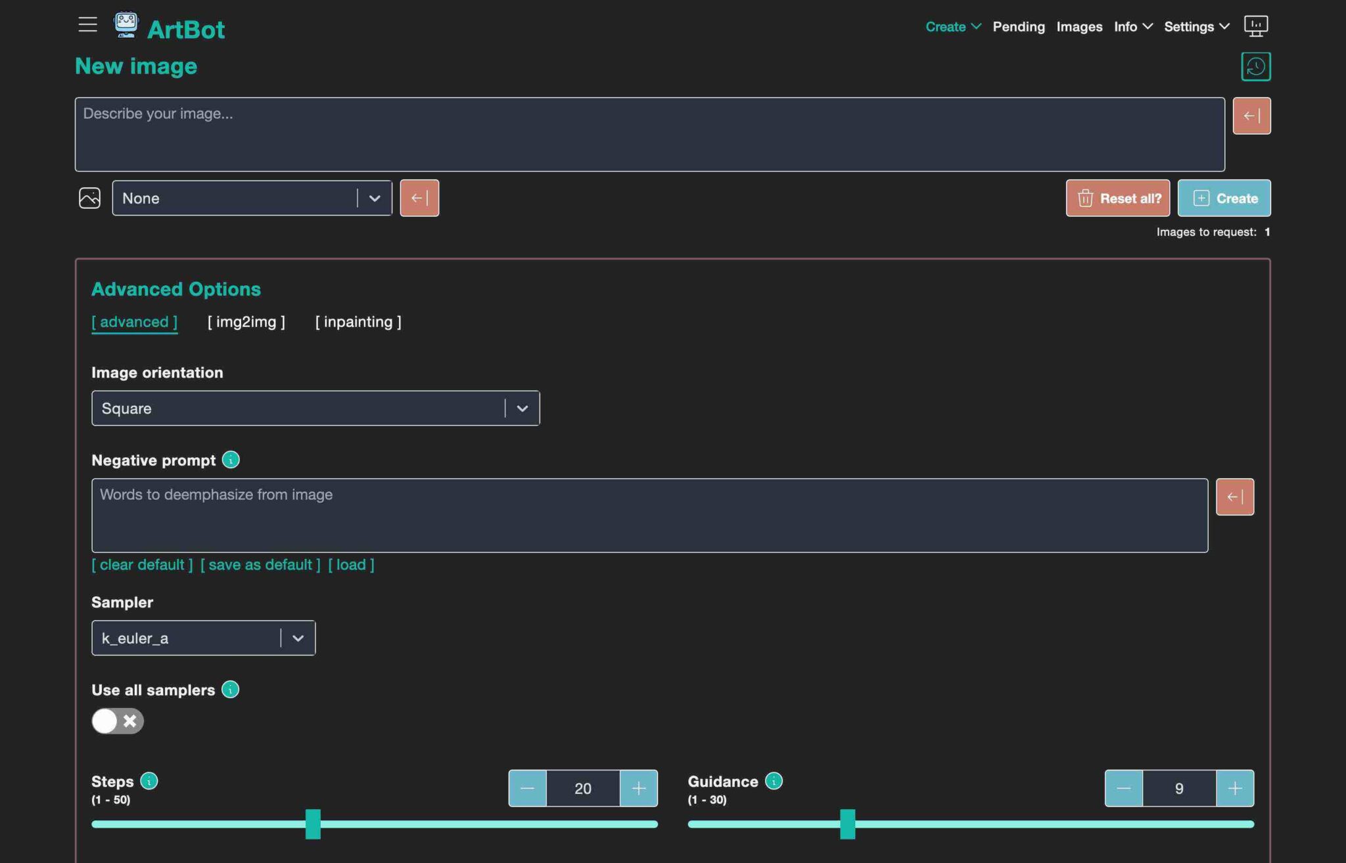
Task: Decrease Guidance with minus button
Action: click(1123, 788)
